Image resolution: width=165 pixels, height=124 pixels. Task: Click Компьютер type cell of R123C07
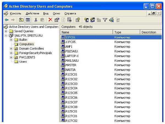point(122,102)
